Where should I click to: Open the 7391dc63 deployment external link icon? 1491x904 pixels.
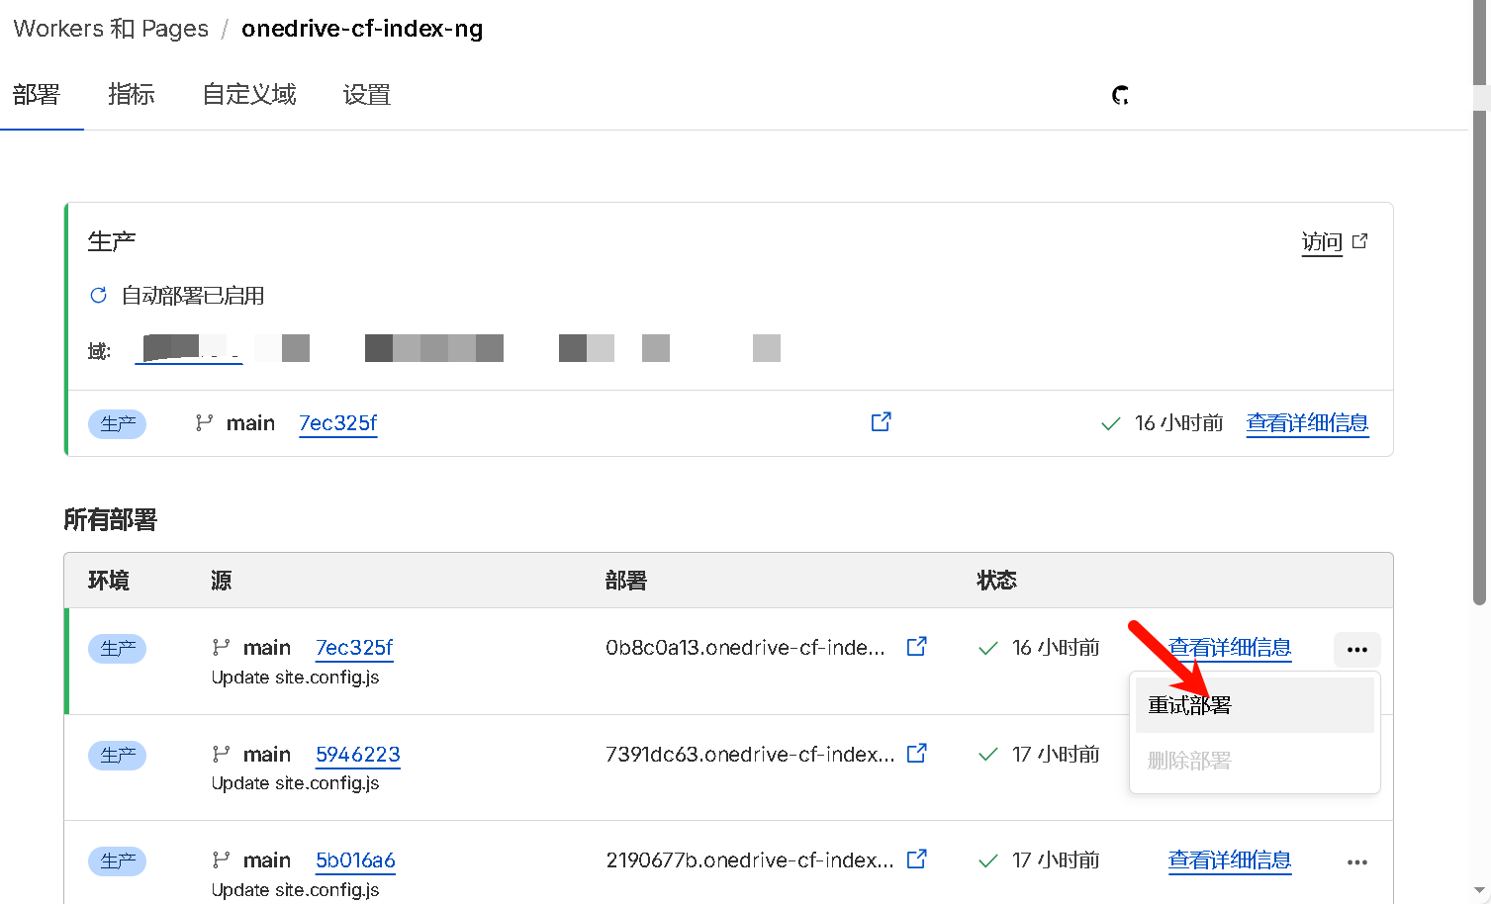coord(917,754)
